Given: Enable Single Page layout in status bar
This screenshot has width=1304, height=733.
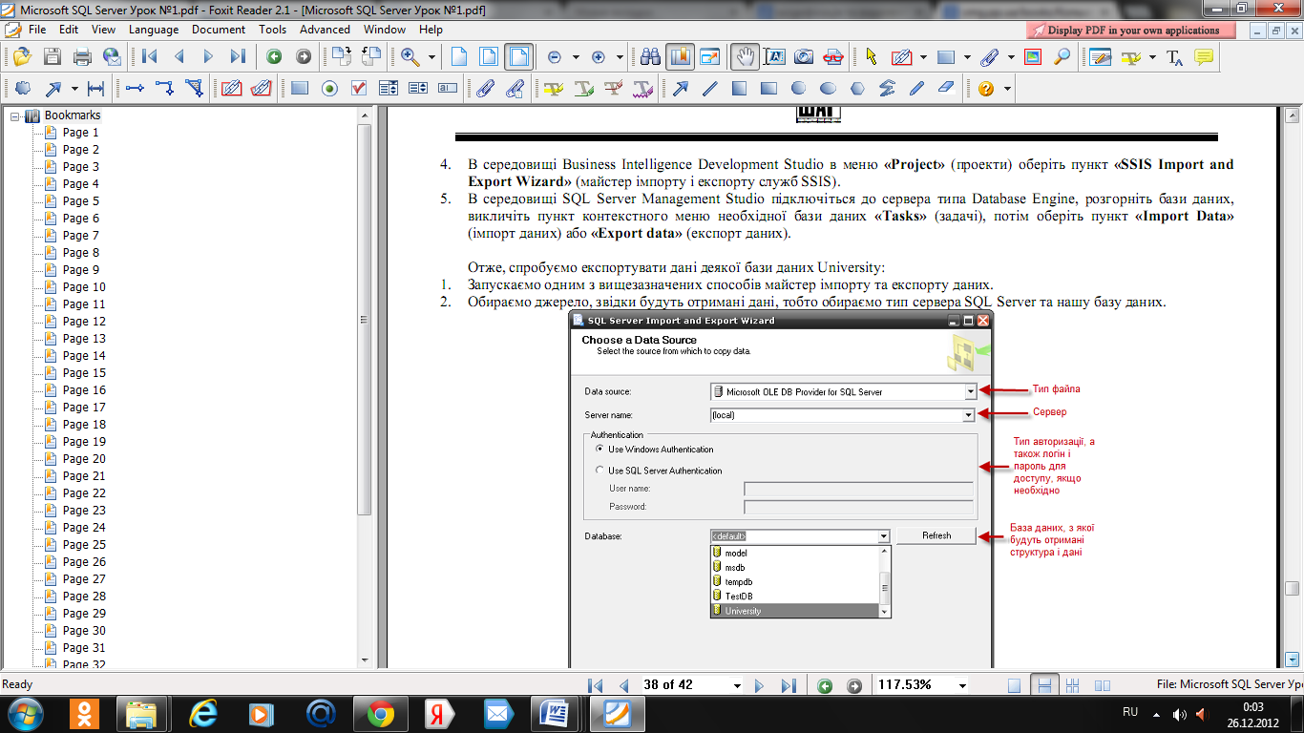Looking at the screenshot, I should click(1015, 685).
